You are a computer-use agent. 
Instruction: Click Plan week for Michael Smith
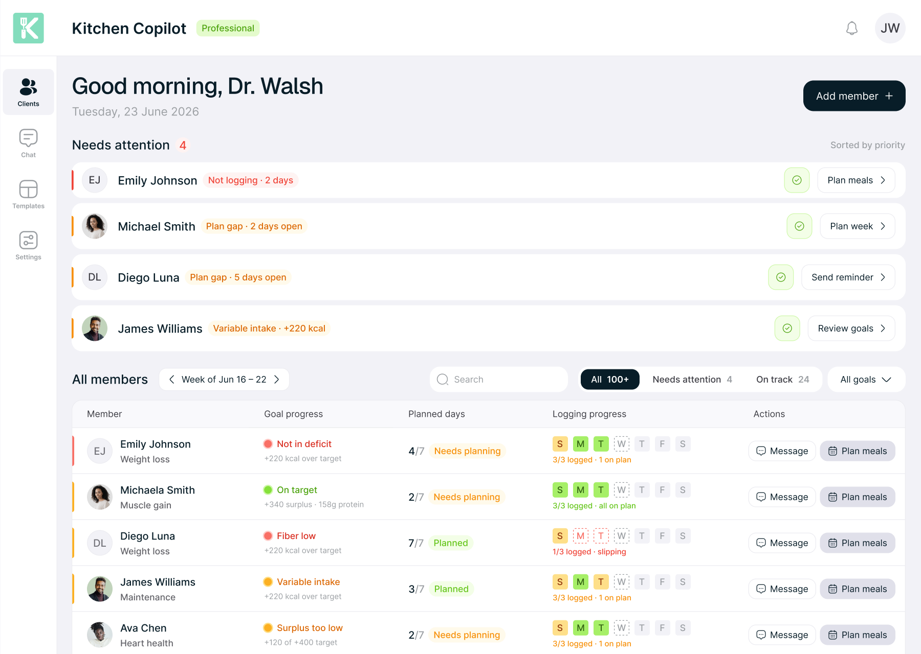pyautogui.click(x=858, y=226)
